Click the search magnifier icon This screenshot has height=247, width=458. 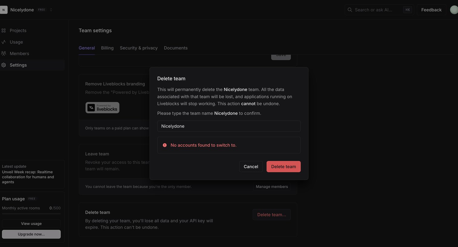click(x=350, y=10)
